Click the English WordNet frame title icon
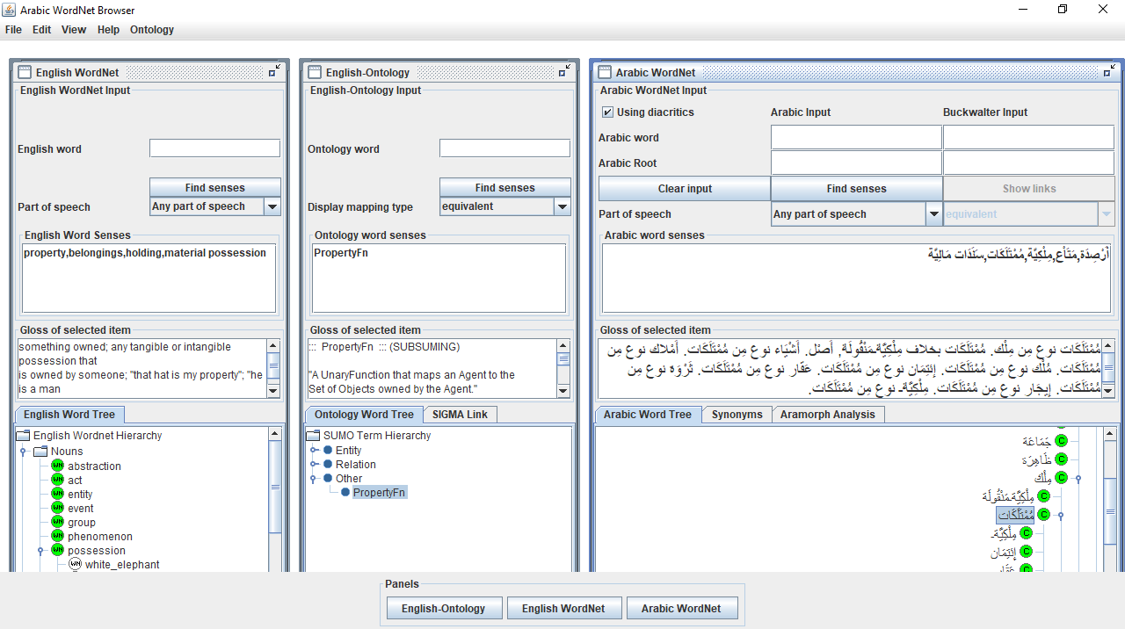This screenshot has width=1125, height=629. (25, 72)
